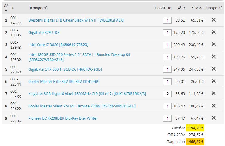
Task: Edit quantity field for Intel 180GB SSD
Action: point(167,57)
